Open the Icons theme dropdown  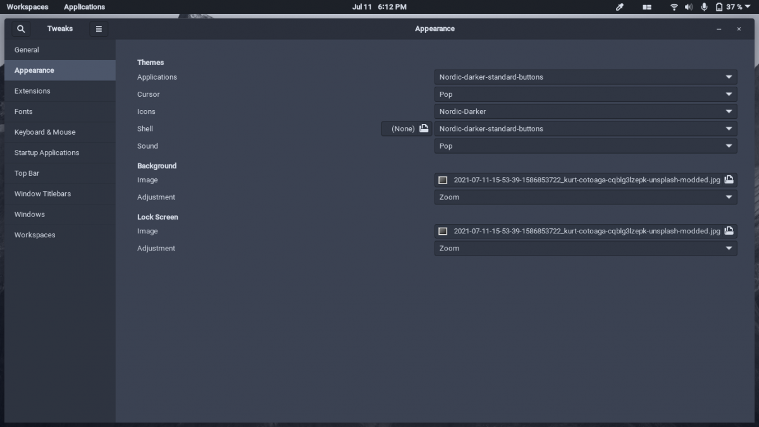585,111
